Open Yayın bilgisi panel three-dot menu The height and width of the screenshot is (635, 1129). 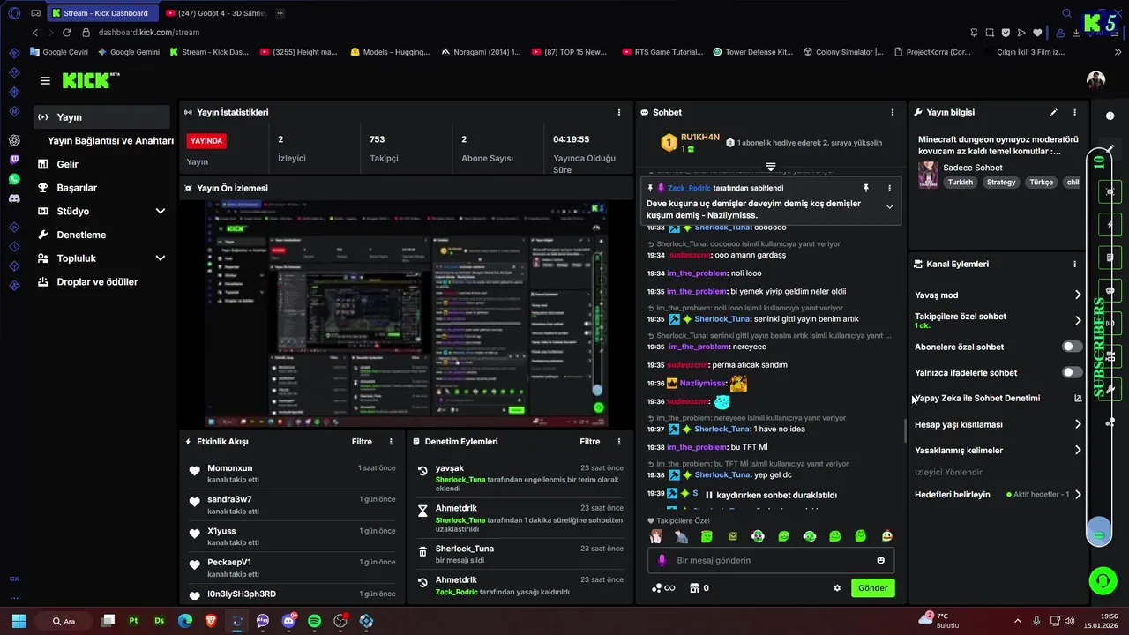1074,112
